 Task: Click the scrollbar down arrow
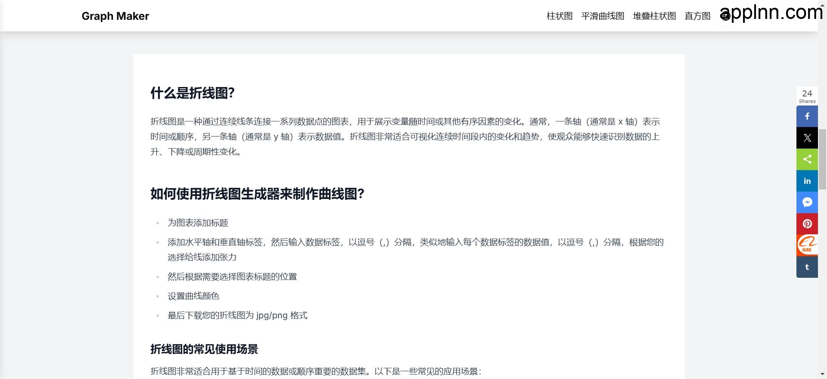822,375
